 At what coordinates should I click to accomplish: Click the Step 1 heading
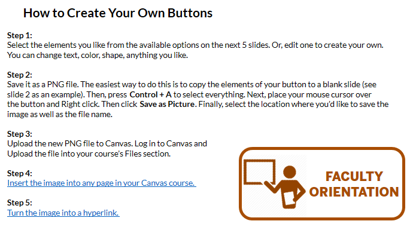point(20,35)
